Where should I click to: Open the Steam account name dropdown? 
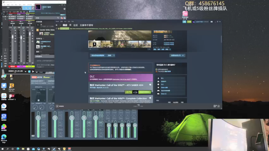point(202,22)
